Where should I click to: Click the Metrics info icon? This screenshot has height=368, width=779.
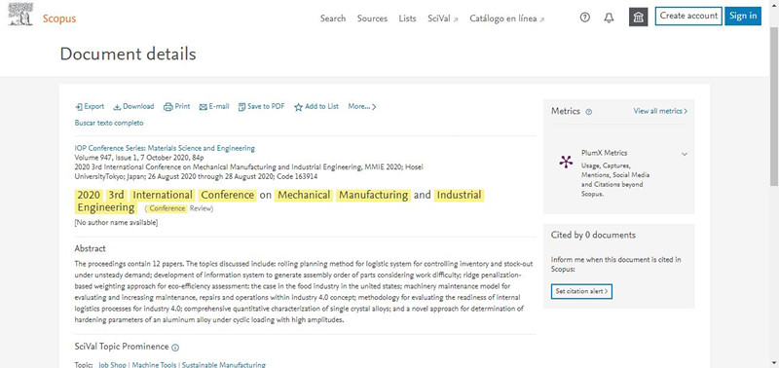click(x=589, y=112)
